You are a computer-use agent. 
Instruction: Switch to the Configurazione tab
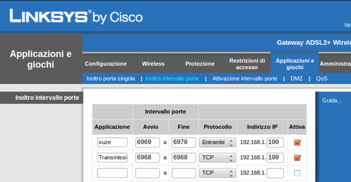106,64
